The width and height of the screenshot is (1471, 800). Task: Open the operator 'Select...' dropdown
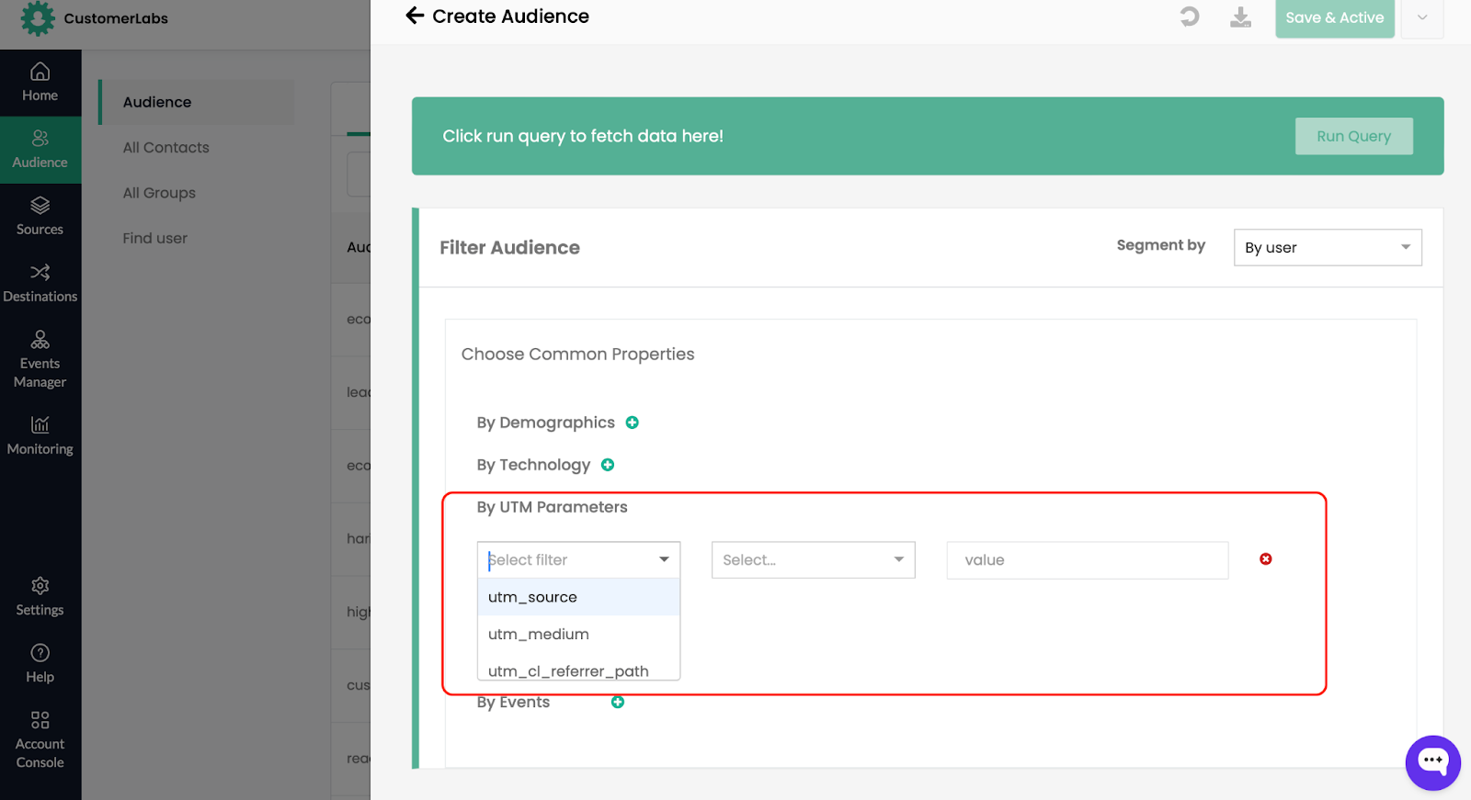click(813, 560)
